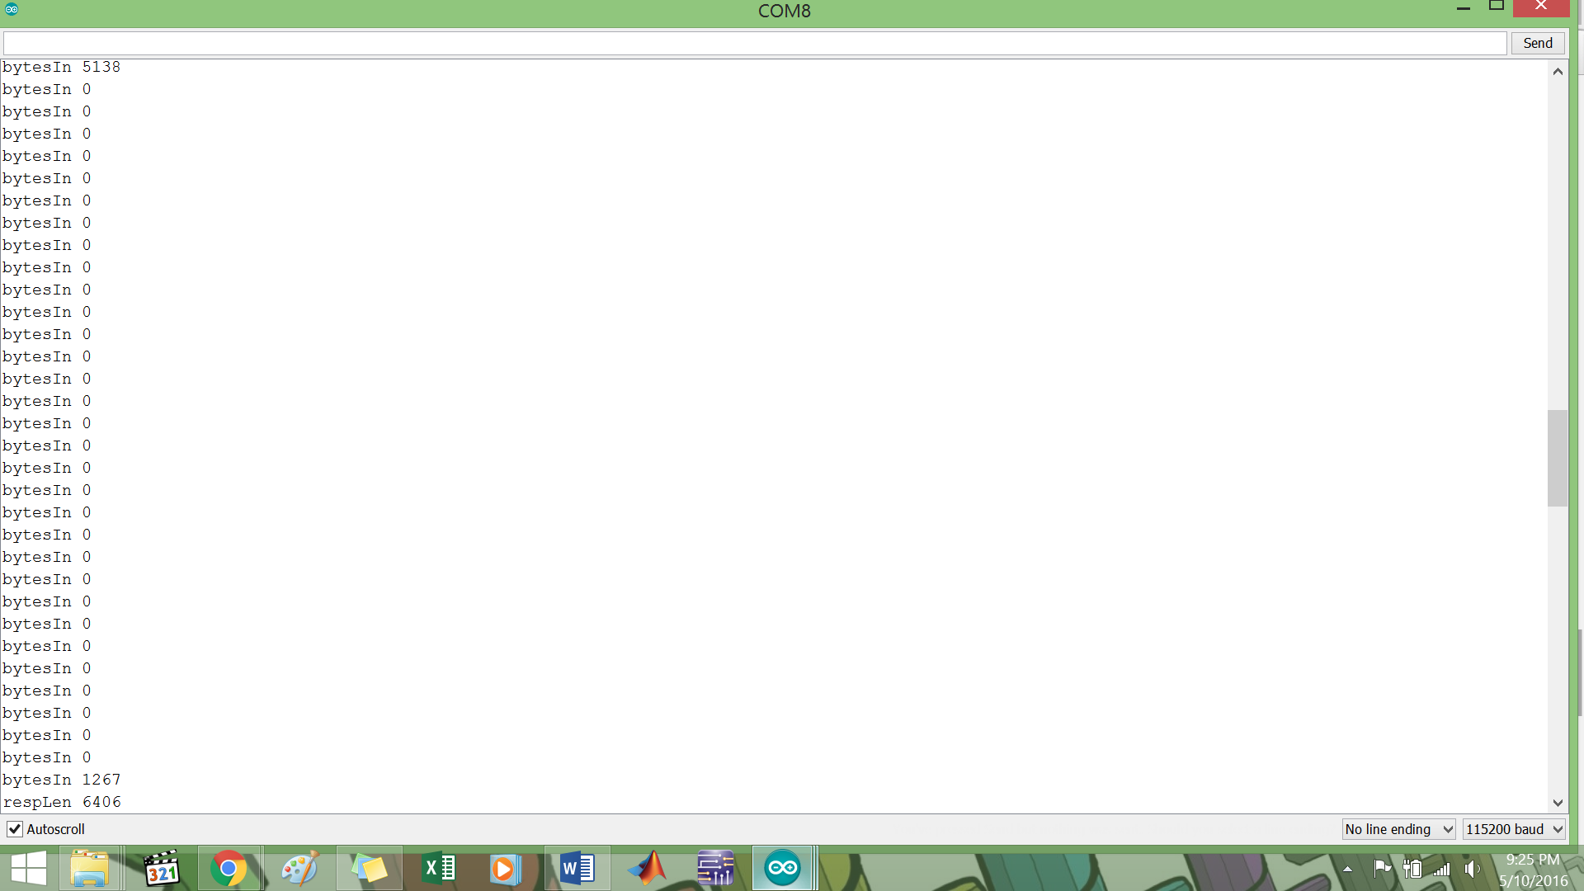Open the mixer-style app icon on the taskbar
Viewport: 1584px width, 891px height.
[x=715, y=869]
